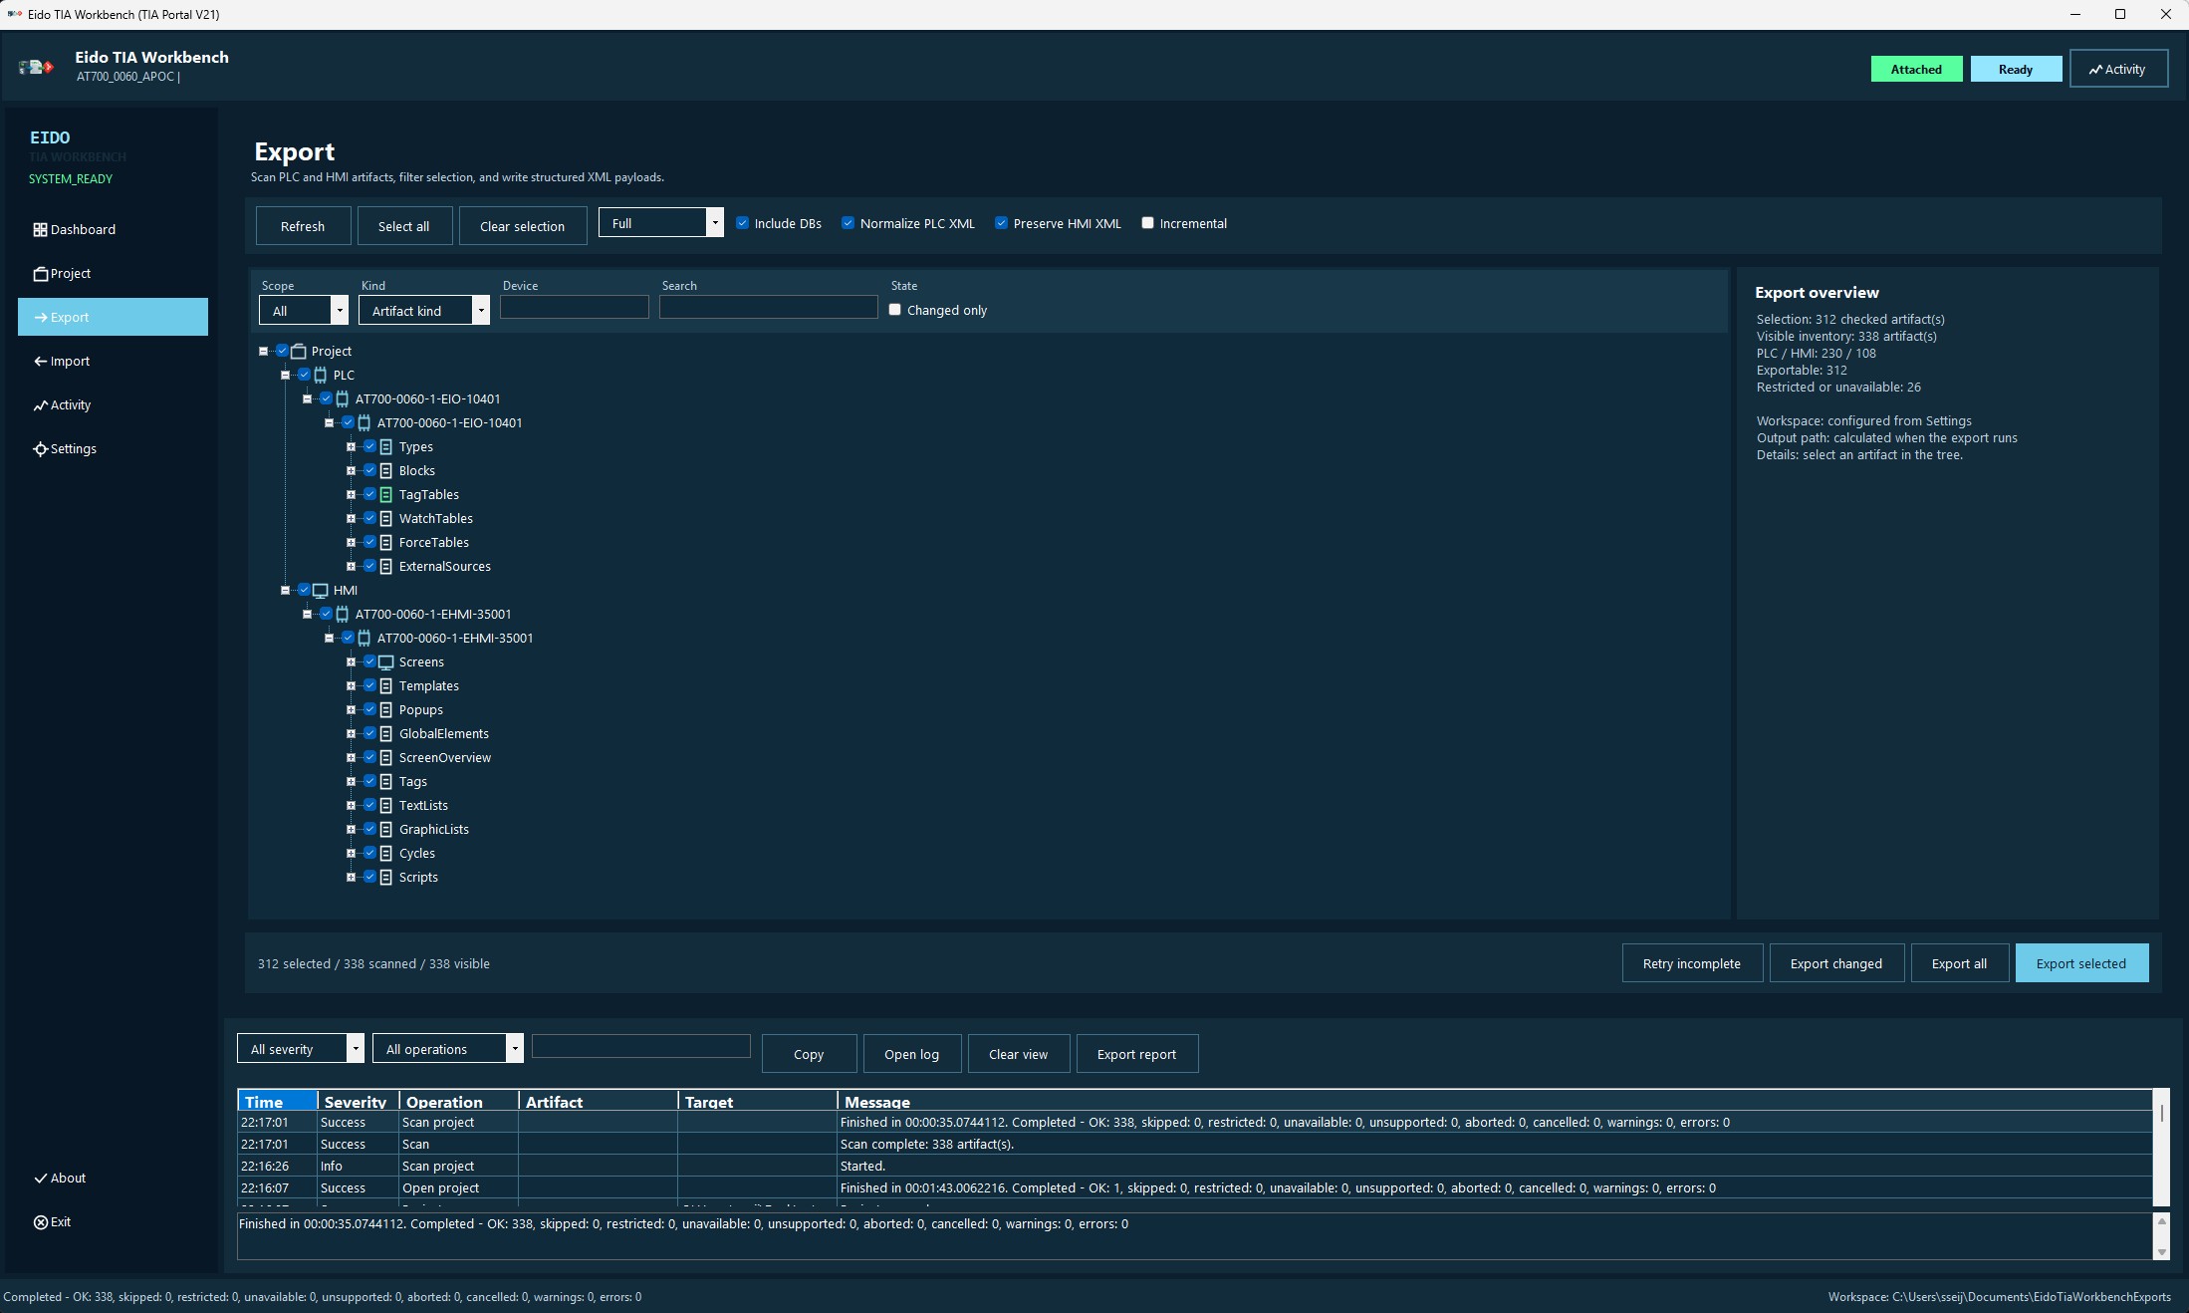Click the Settings gear icon in sidebar
Viewport: 2189px width, 1313px height.
tap(40, 449)
